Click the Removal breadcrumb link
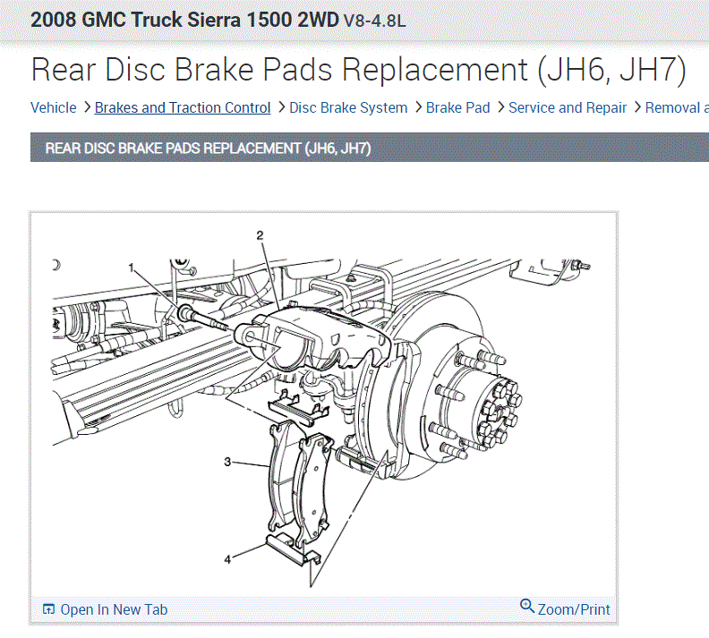 [x=677, y=108]
